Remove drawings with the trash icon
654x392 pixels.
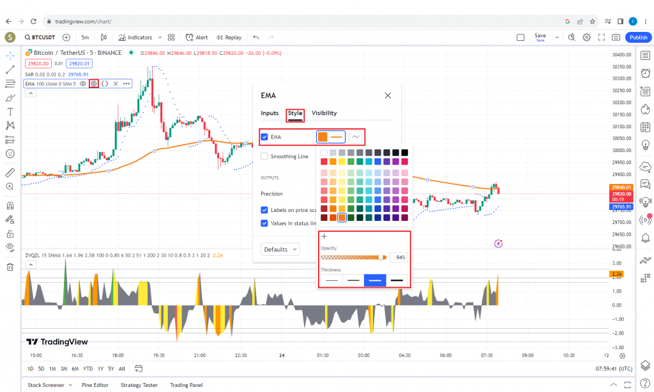(x=10, y=267)
